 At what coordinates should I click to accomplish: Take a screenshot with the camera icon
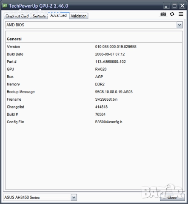pos(163,14)
